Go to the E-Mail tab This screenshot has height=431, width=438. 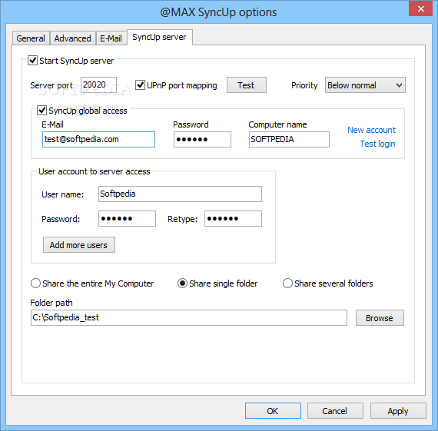pos(111,38)
